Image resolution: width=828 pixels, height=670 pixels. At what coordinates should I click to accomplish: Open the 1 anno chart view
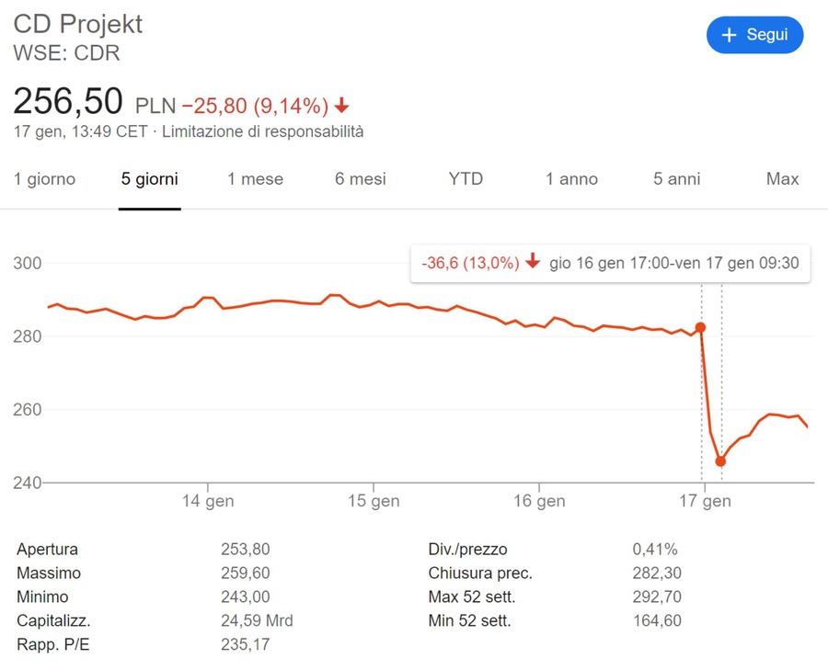[571, 179]
